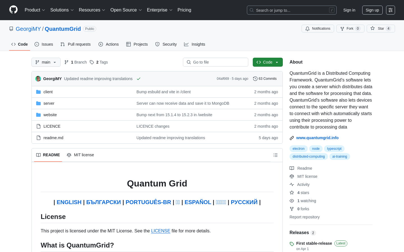The width and height of the screenshot is (404, 252).
Task: Open the ai-training topic tag
Action: [339, 157]
